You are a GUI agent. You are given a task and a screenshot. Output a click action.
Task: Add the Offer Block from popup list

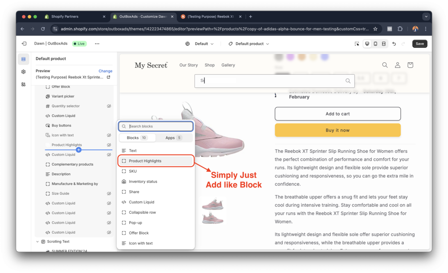[156, 233]
